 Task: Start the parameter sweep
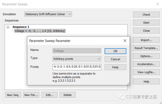(146, 22)
